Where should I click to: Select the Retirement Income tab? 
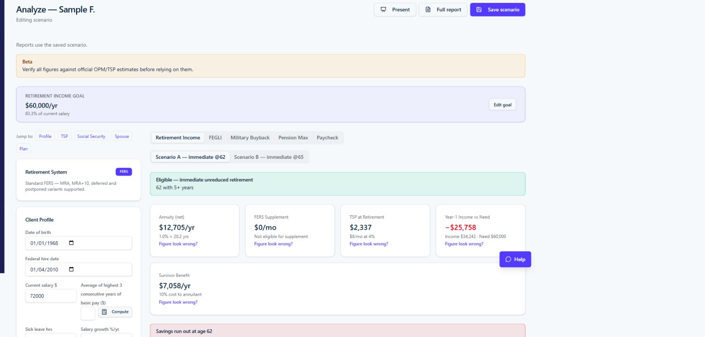pos(178,138)
